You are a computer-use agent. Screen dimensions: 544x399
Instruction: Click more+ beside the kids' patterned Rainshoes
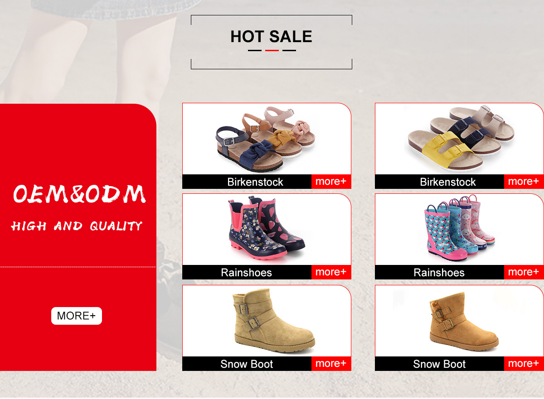click(x=524, y=272)
